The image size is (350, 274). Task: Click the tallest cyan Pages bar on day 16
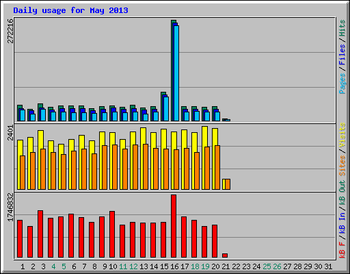pos(176,73)
